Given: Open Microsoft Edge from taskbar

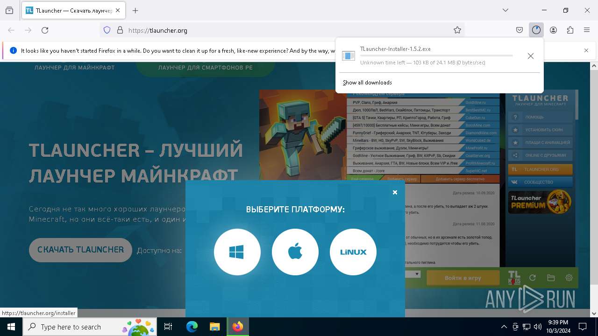Looking at the screenshot, I should click(192, 327).
